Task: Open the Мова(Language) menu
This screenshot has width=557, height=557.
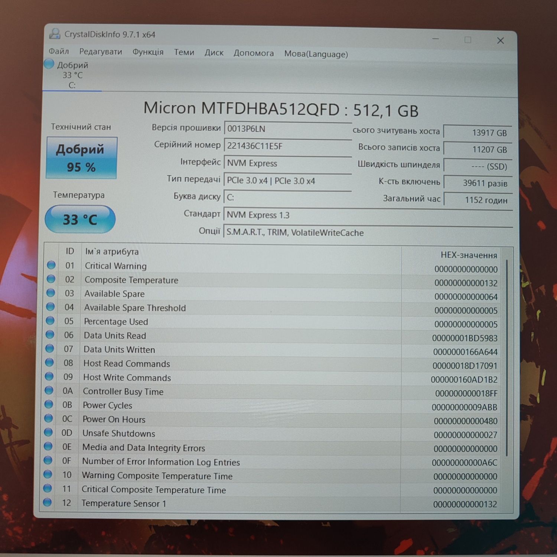Action: [316, 54]
